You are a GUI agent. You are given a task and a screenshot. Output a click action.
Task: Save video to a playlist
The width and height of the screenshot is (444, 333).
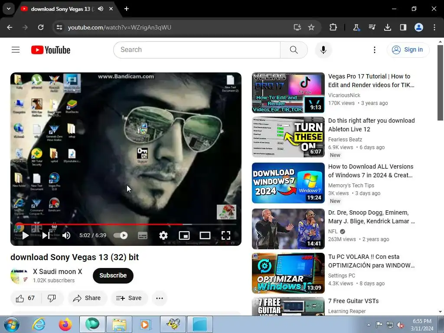coord(129,298)
